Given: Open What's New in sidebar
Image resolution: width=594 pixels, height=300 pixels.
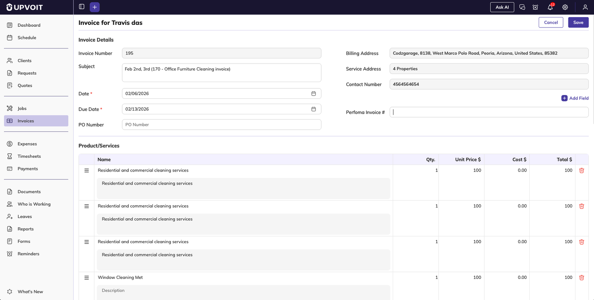Looking at the screenshot, I should pyautogui.click(x=36, y=291).
